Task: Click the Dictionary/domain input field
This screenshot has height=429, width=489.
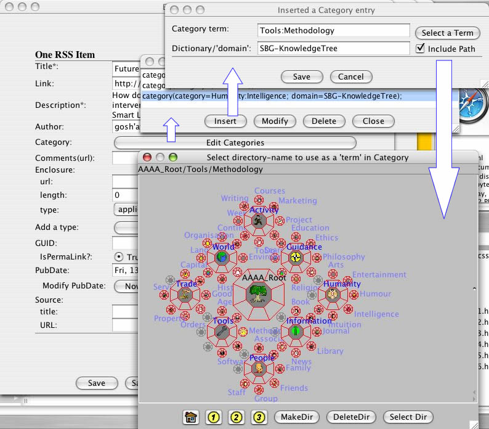Action: (334, 48)
